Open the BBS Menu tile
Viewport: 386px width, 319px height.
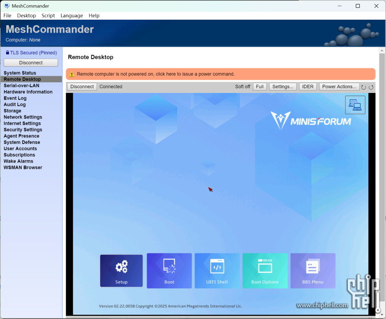[x=313, y=271]
